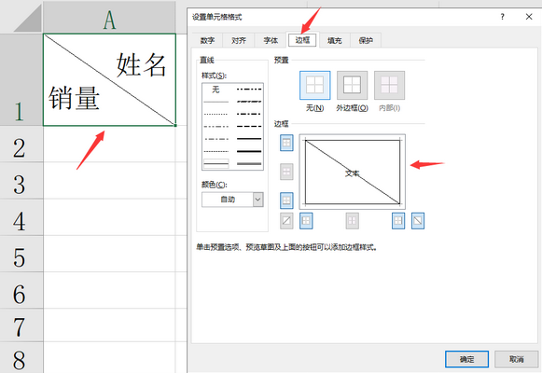
Task: Click inside the border preview box
Action: click(353, 172)
